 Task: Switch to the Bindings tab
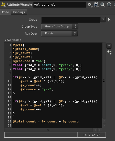tap(19, 12)
